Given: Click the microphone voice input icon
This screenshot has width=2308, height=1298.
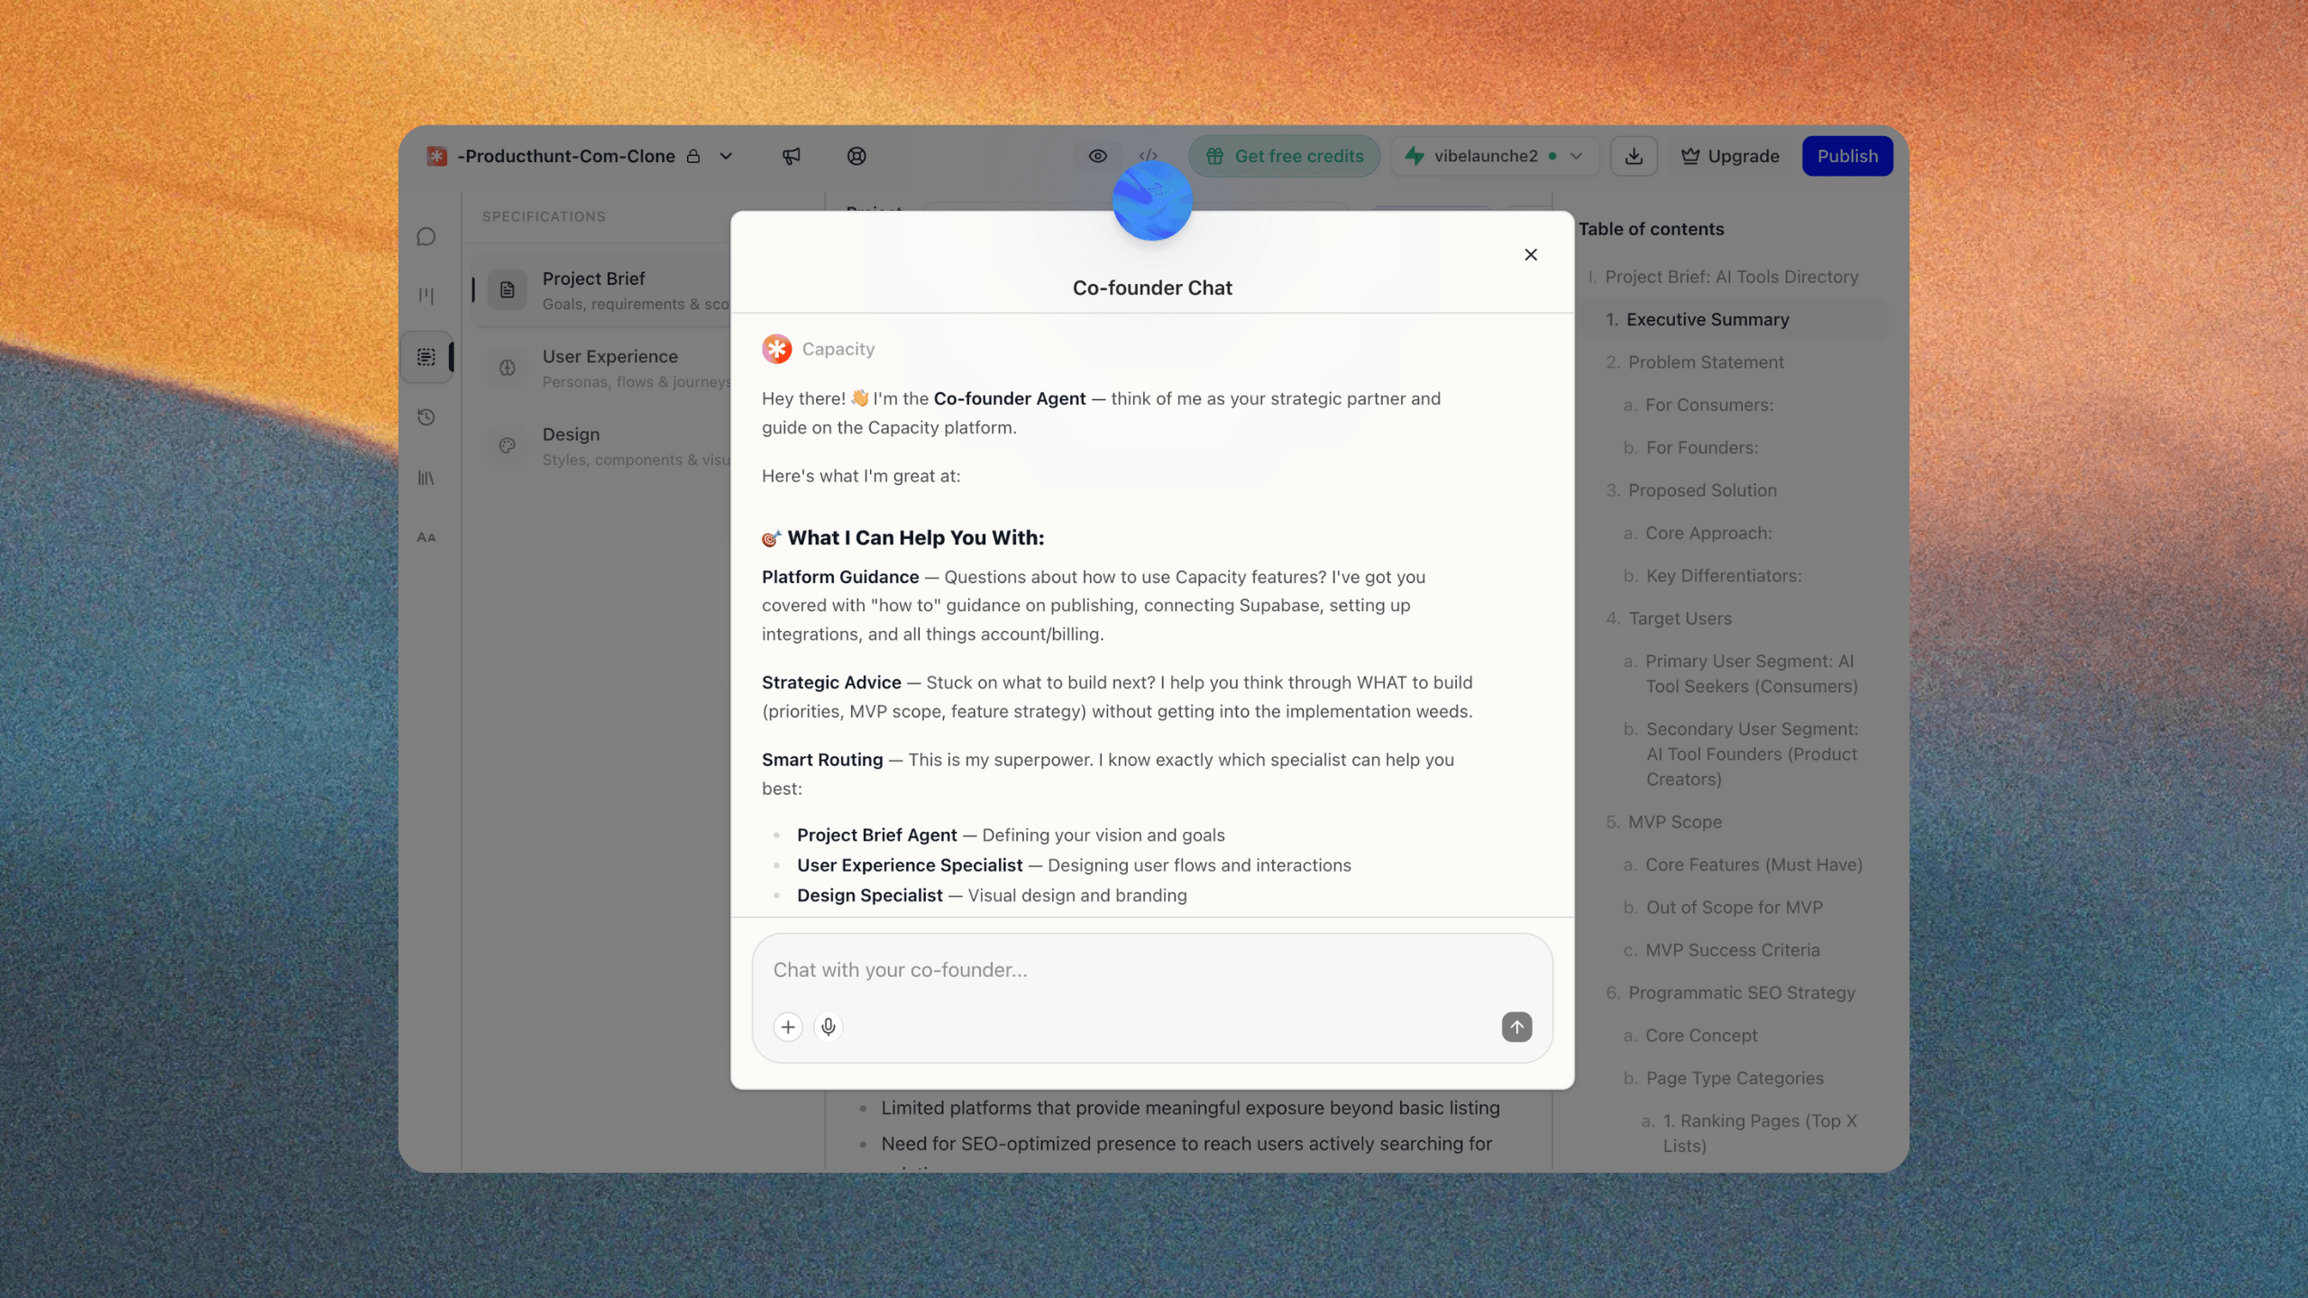Looking at the screenshot, I should 828,1027.
